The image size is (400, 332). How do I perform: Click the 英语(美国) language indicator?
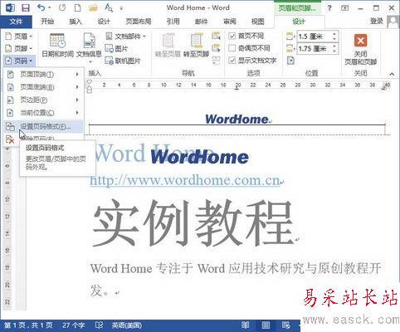coord(127,325)
